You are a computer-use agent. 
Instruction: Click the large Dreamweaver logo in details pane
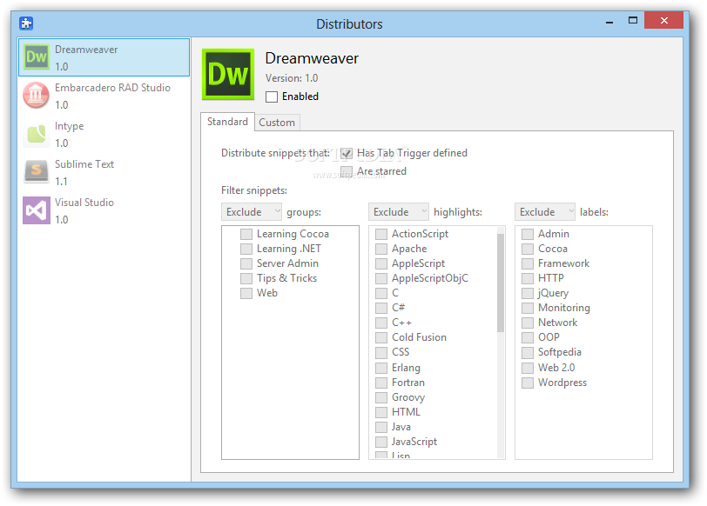click(x=228, y=74)
